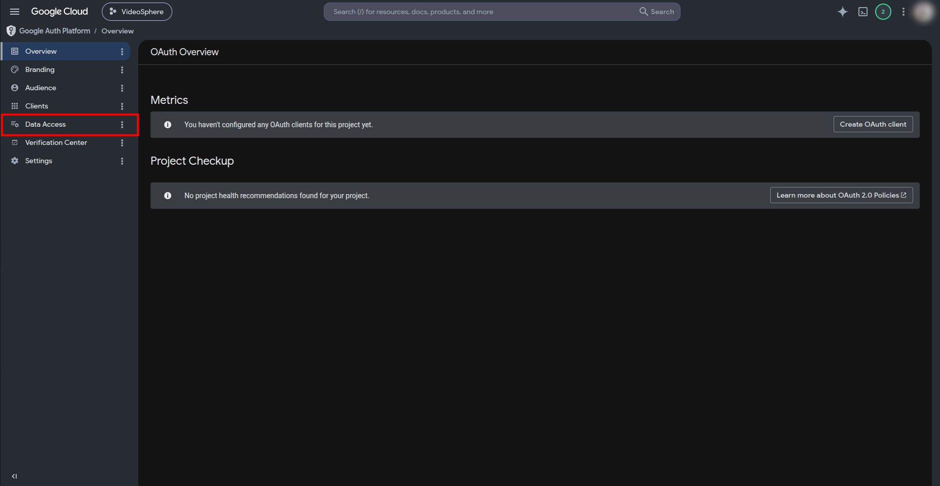This screenshot has width=940, height=486.
Task: Select Overview in the sidebar
Action: (65, 51)
